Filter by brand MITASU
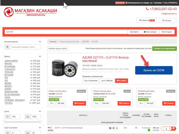Screen dimensions: 179x134 (8, 64)
